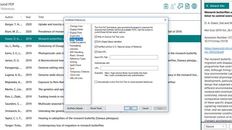The height and width of the screenshot is (130, 232).
Task: Click the EndNote Defaults button
Action: click(x=75, y=108)
